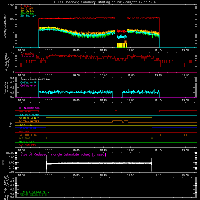Click the ATTENUATOR_STATE flag label
The width and height of the screenshot is (200, 200).
30,108
